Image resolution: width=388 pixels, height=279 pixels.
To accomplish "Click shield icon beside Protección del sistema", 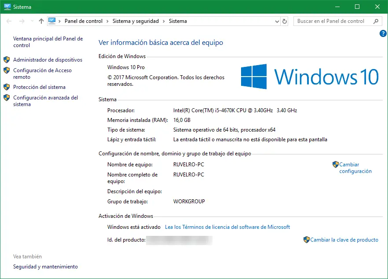I will point(7,87).
